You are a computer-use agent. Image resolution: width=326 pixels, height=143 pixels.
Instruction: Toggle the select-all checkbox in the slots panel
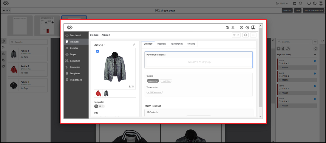click(x=279, y=49)
